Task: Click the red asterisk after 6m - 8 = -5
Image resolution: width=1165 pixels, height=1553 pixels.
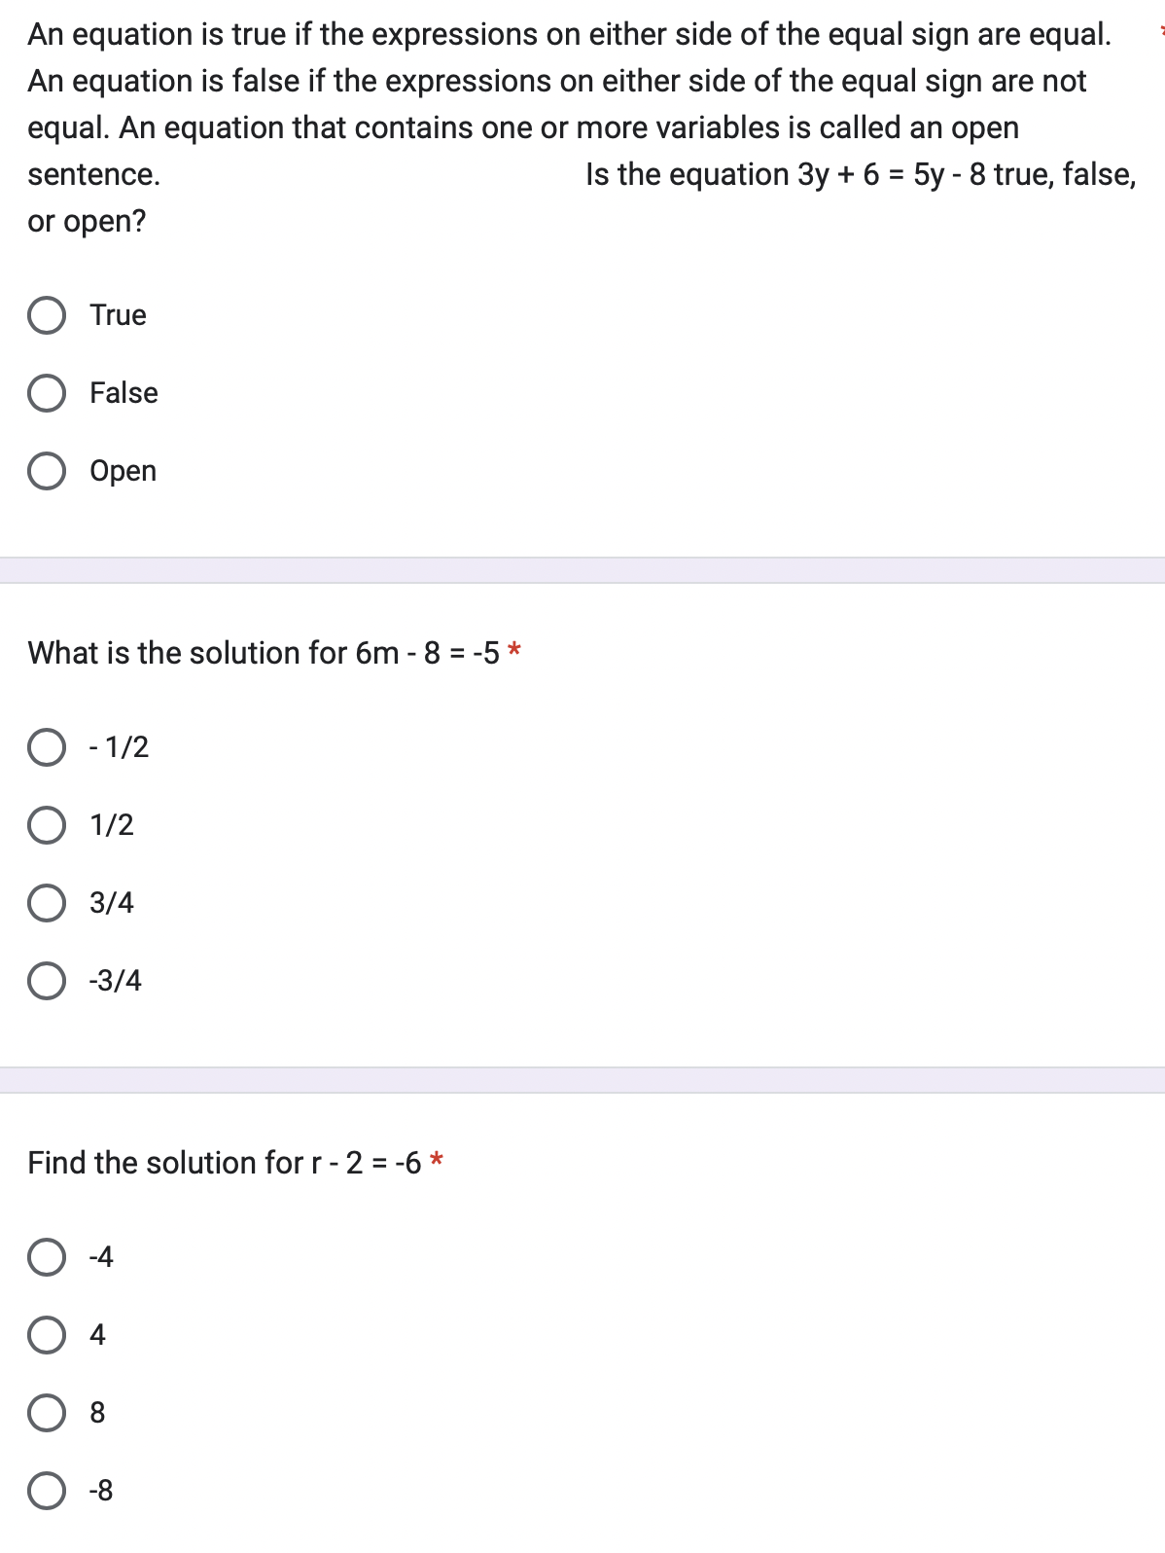Action: coord(514,651)
